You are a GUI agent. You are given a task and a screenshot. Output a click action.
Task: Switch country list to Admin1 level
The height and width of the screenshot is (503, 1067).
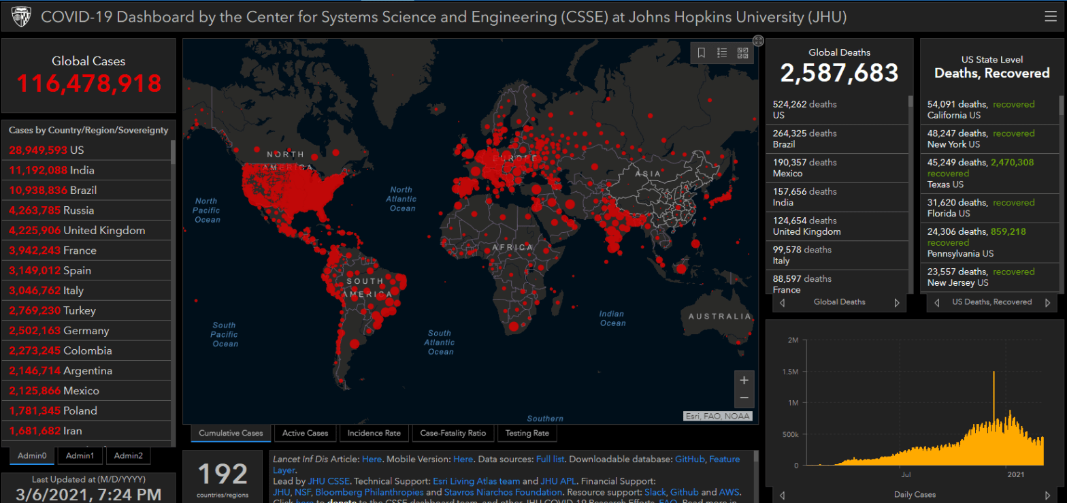click(80, 455)
